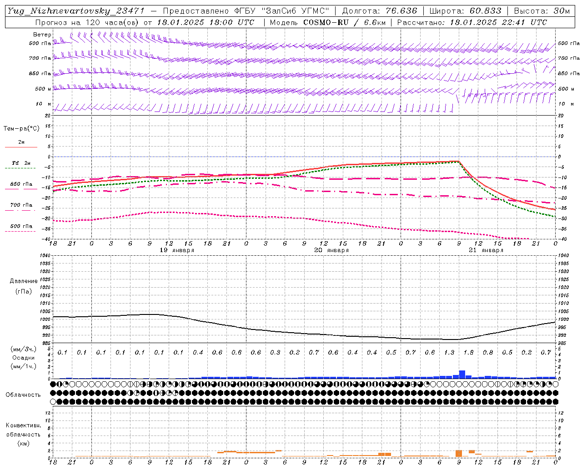Click the Тем-ра(°C) temperature panel label
The image size is (582, 466).
tap(21, 129)
